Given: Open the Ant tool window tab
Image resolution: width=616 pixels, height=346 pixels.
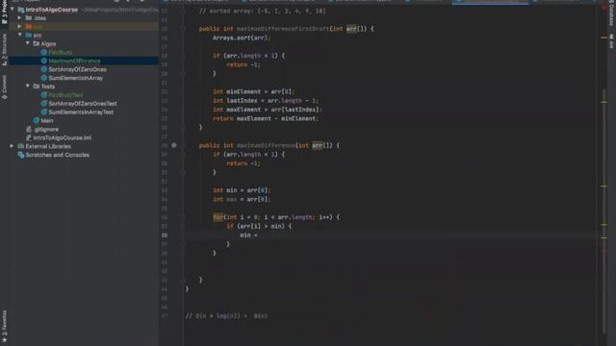Looking at the screenshot, I should (x=611, y=41).
